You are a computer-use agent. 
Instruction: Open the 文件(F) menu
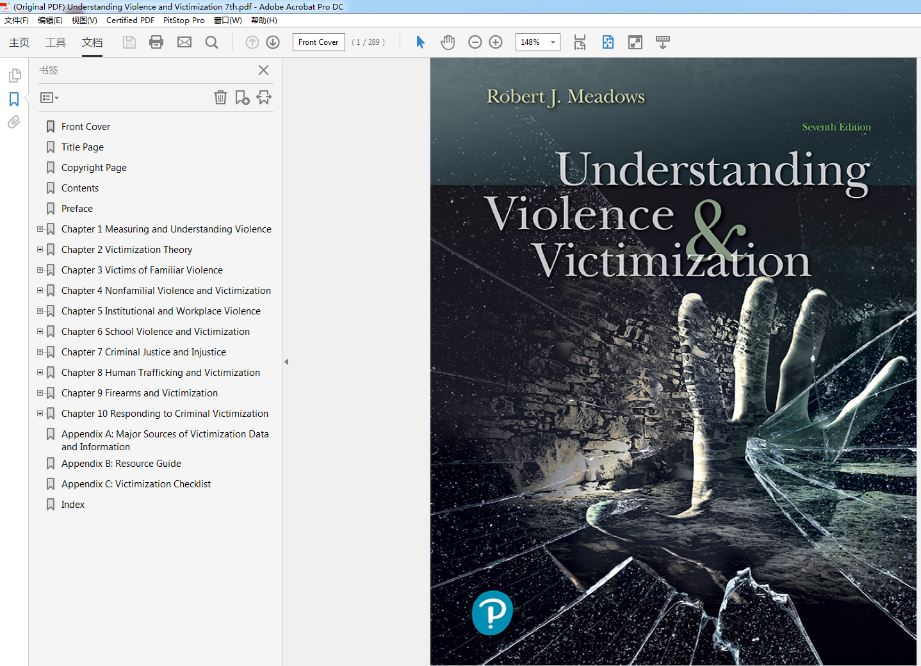[17, 20]
